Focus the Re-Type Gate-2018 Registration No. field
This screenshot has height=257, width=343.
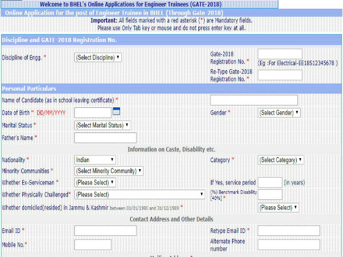click(280, 75)
